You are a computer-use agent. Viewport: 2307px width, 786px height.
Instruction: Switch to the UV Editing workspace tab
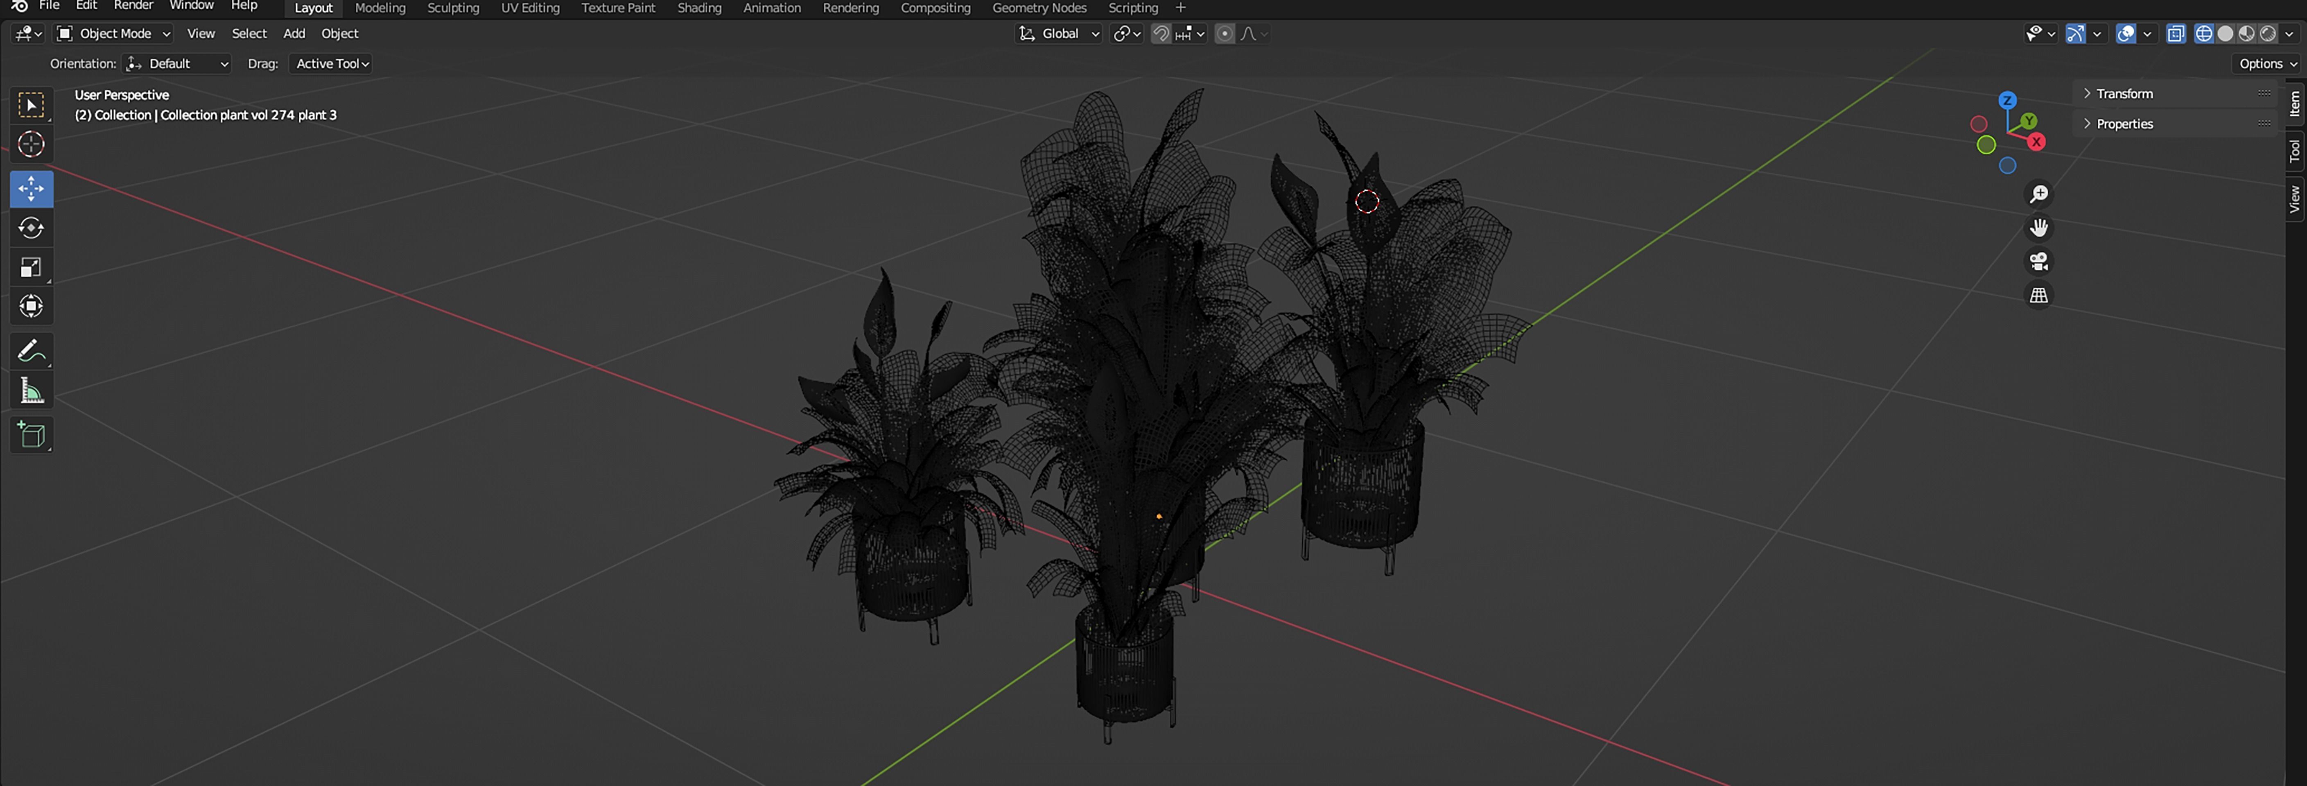[x=530, y=8]
